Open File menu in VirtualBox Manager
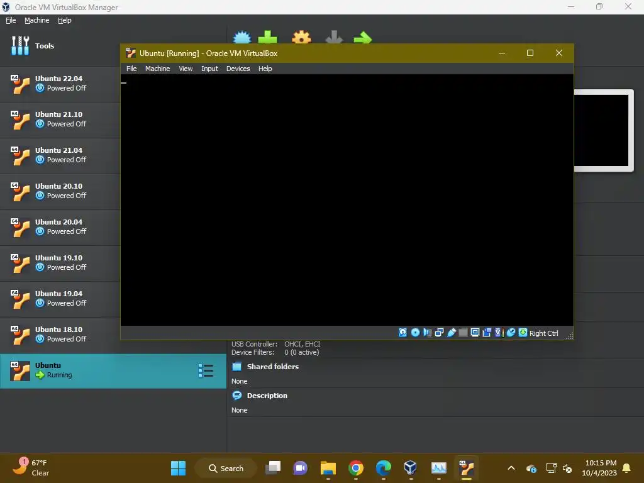The image size is (644, 483). click(11, 20)
